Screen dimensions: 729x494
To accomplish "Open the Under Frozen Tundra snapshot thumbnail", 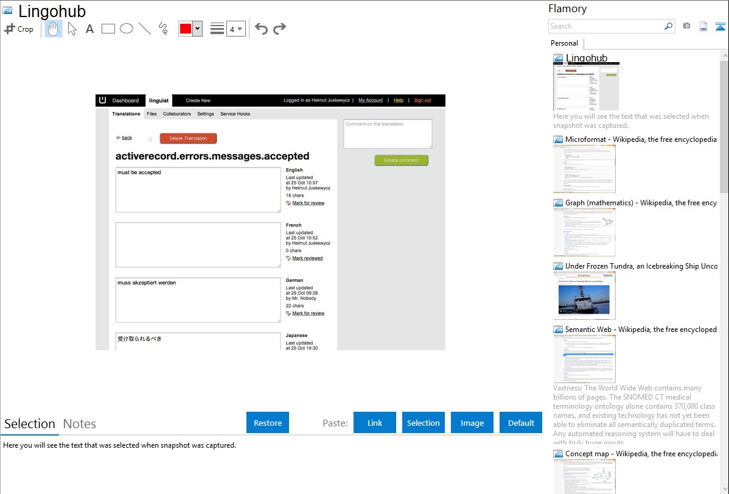I will (x=584, y=295).
